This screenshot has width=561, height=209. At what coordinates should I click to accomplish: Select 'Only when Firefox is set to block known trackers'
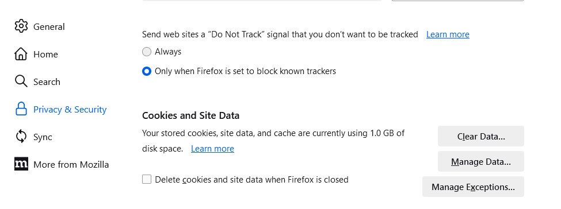click(147, 71)
